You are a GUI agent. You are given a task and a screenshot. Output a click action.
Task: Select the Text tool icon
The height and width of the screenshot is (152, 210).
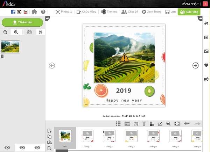tap(144, 124)
